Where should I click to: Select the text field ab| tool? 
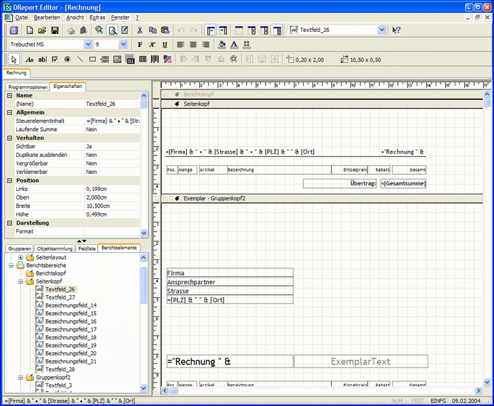click(x=42, y=60)
